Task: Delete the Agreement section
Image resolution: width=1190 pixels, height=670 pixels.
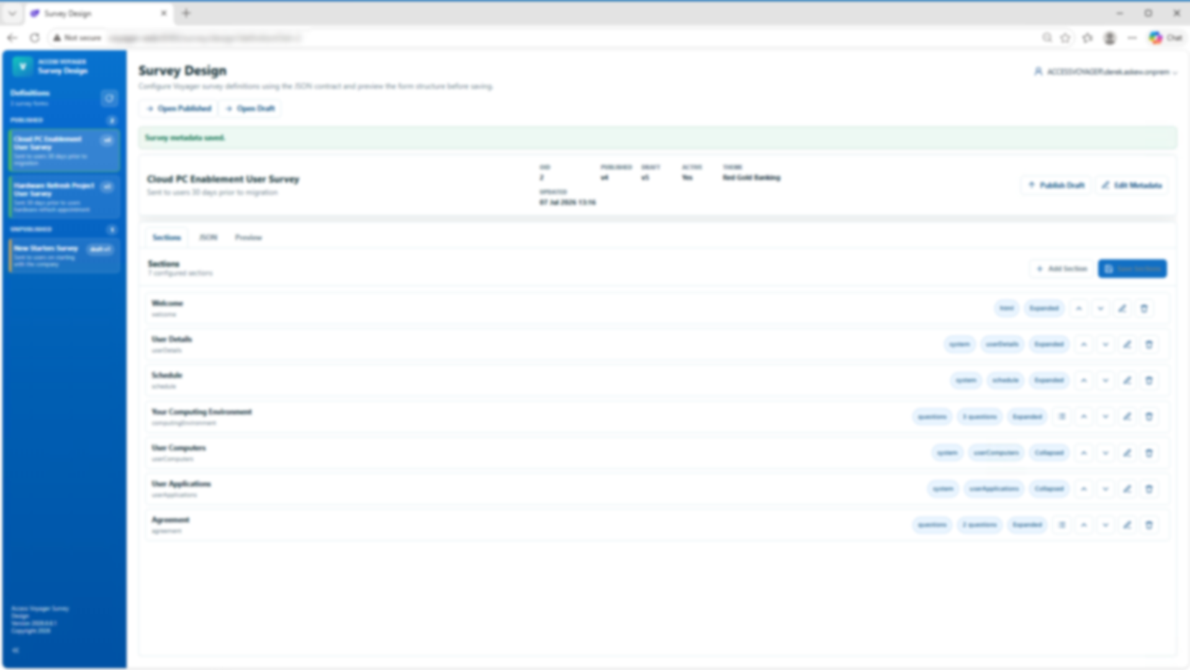Action: 1149,525
